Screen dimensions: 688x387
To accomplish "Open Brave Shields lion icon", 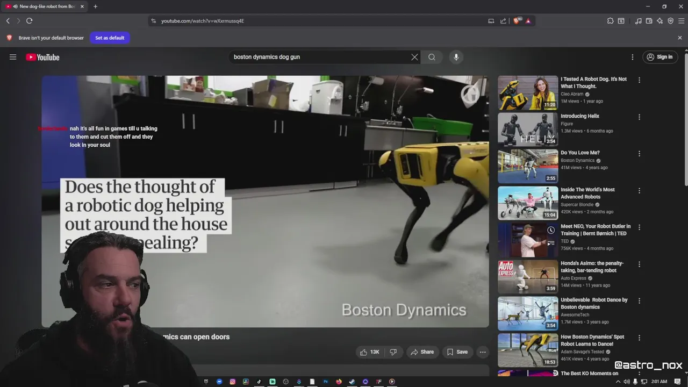I will click(517, 21).
